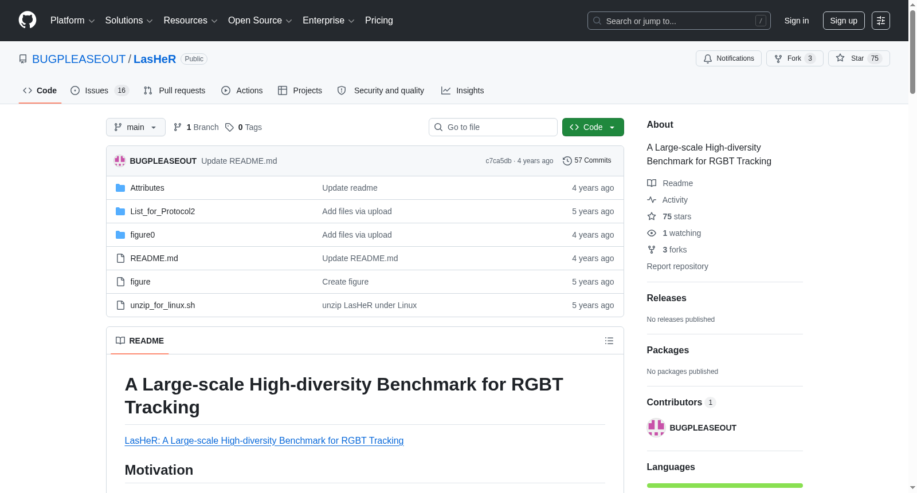
Task: Select the search magnifier icon in the header
Action: tap(597, 21)
